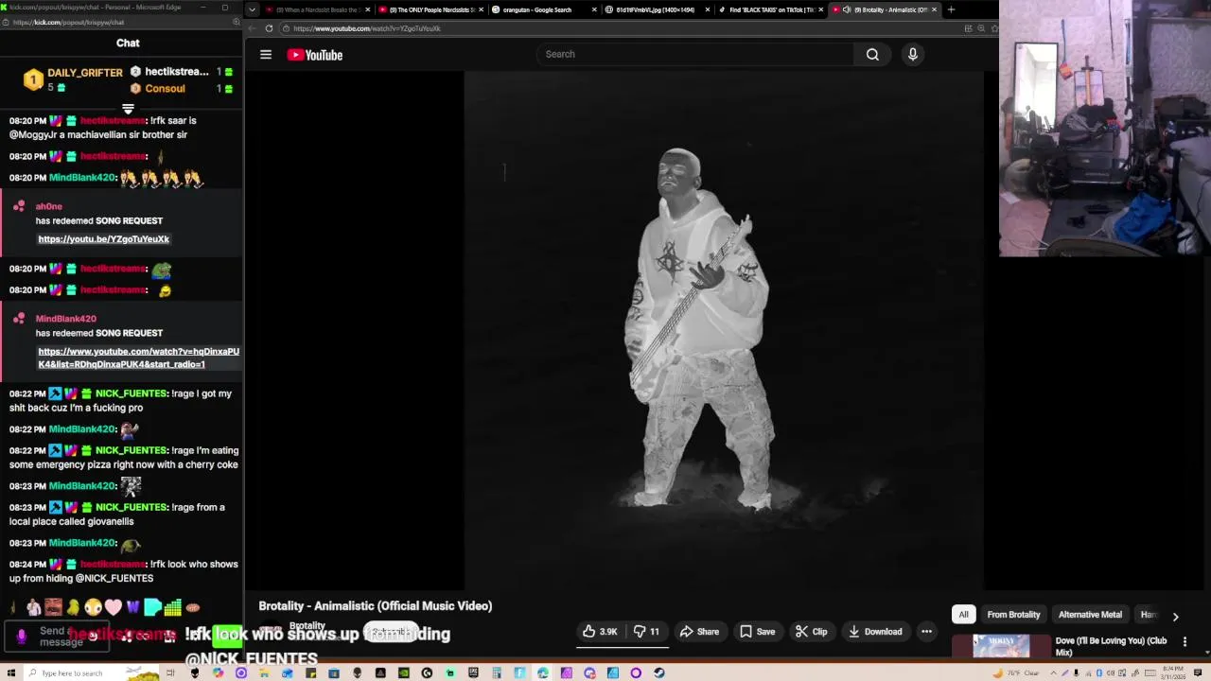The height and width of the screenshot is (681, 1211).
Task: Click username ah0ne in chat
Action: [49, 206]
